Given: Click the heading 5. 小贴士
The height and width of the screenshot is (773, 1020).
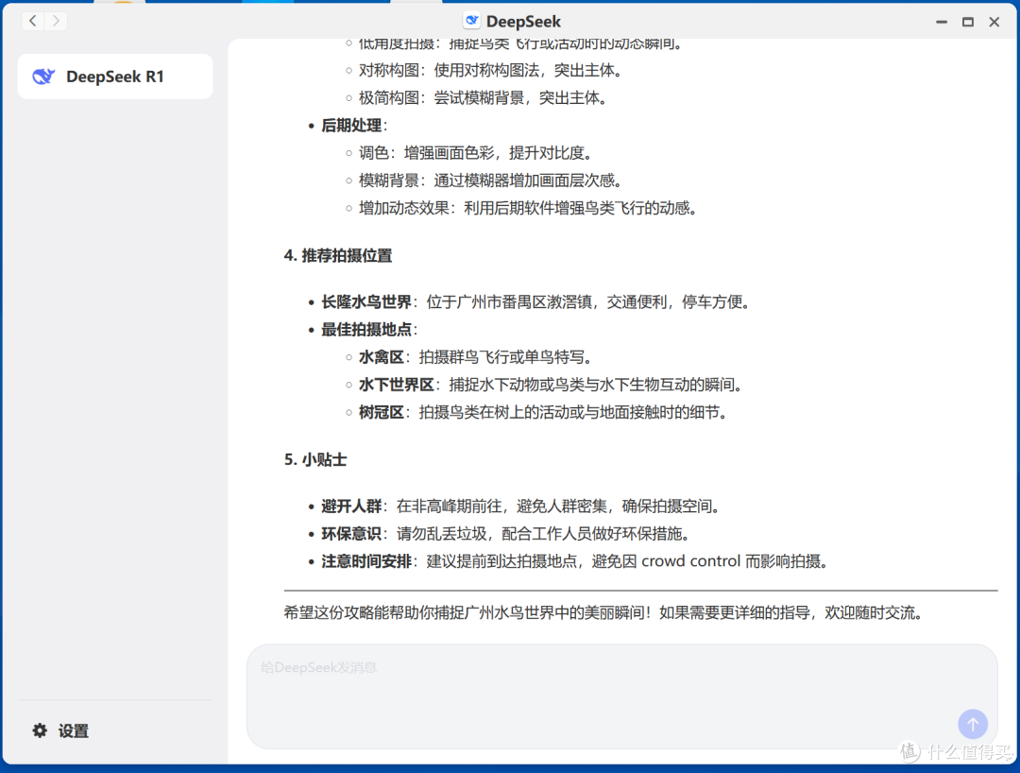Looking at the screenshot, I should click(x=314, y=460).
